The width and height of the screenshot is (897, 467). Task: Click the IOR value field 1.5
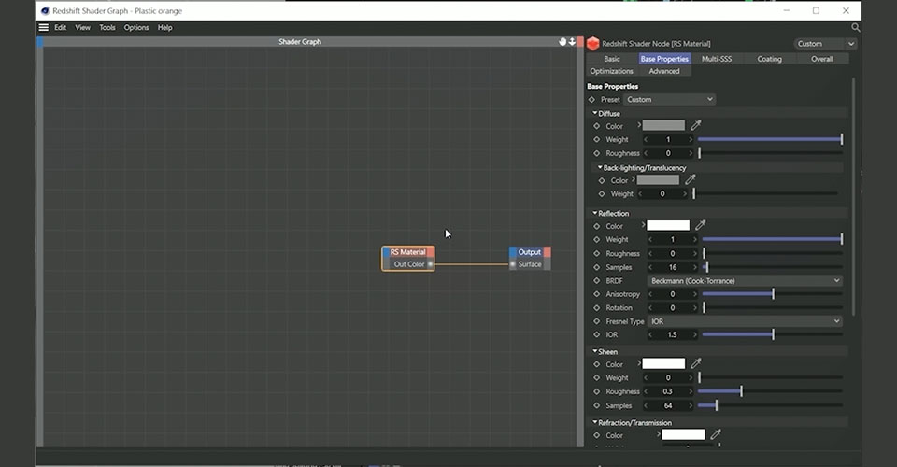coord(672,334)
